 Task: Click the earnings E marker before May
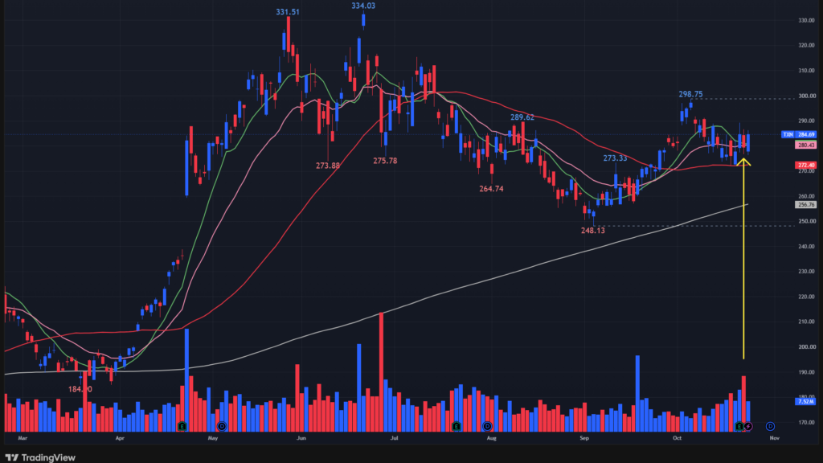(x=182, y=426)
